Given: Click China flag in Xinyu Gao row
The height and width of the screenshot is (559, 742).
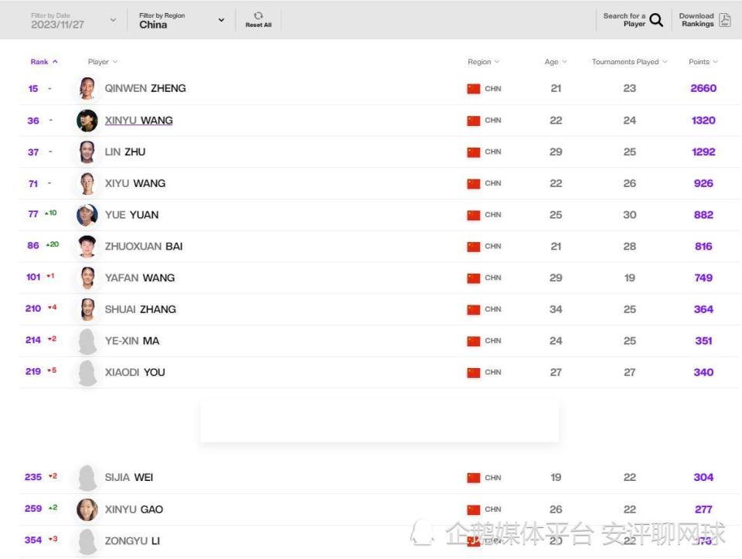Looking at the screenshot, I should [x=474, y=510].
